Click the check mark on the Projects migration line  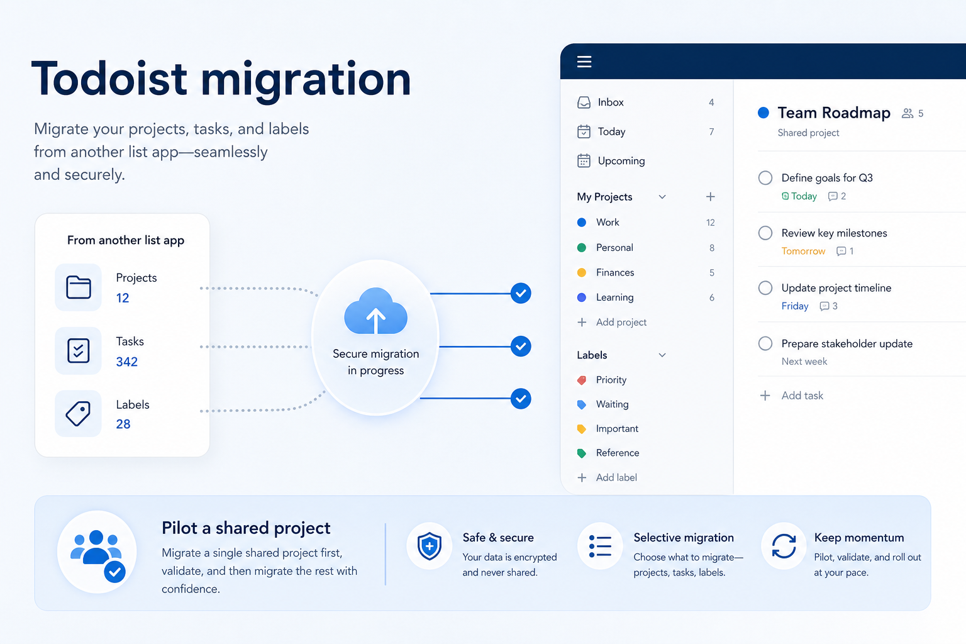(x=521, y=293)
